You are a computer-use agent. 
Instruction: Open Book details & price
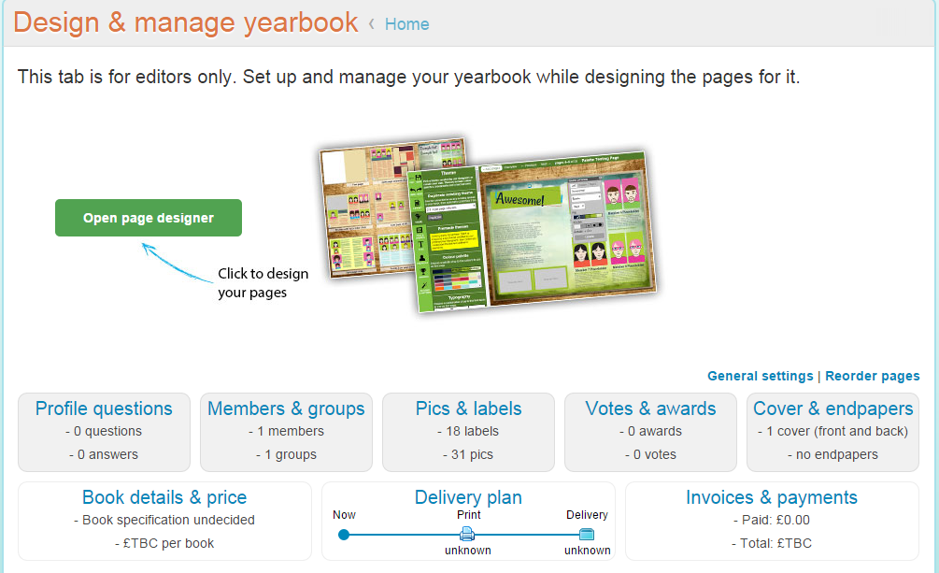[164, 497]
